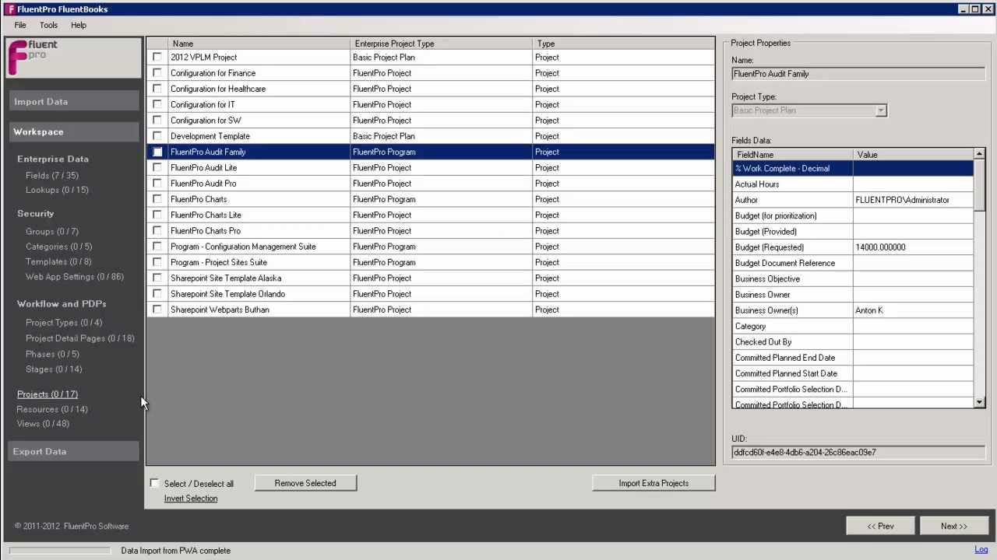Click the FluentBooks title bar app icon
Viewport: 997px width, 560px height.
tap(10, 9)
